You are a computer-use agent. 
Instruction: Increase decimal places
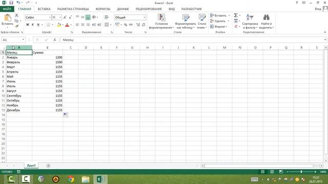[138, 25]
